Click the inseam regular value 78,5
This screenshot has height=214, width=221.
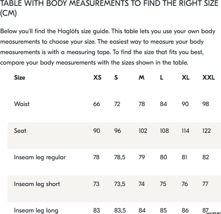click(x=120, y=157)
